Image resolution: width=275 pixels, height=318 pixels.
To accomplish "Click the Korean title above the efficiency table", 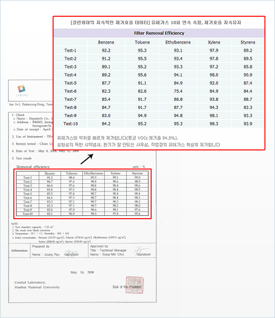I will [x=156, y=22].
